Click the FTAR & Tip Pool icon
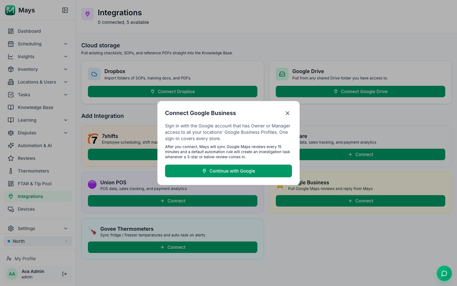This screenshot has height=286, width=457. pyautogui.click(x=11, y=184)
